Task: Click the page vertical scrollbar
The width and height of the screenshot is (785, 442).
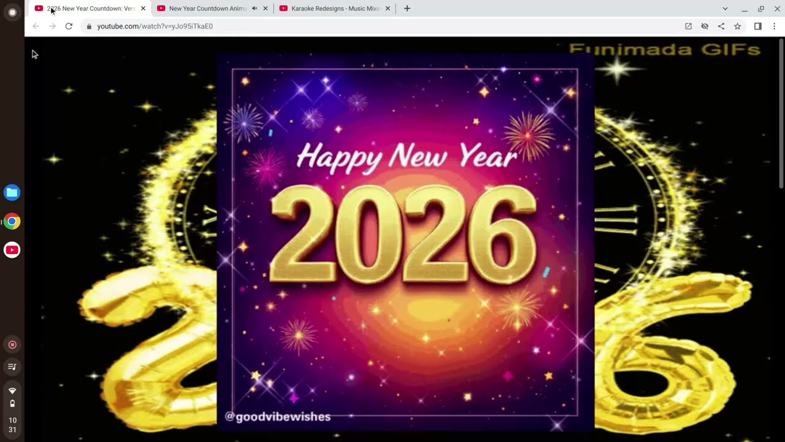Action: (x=781, y=114)
